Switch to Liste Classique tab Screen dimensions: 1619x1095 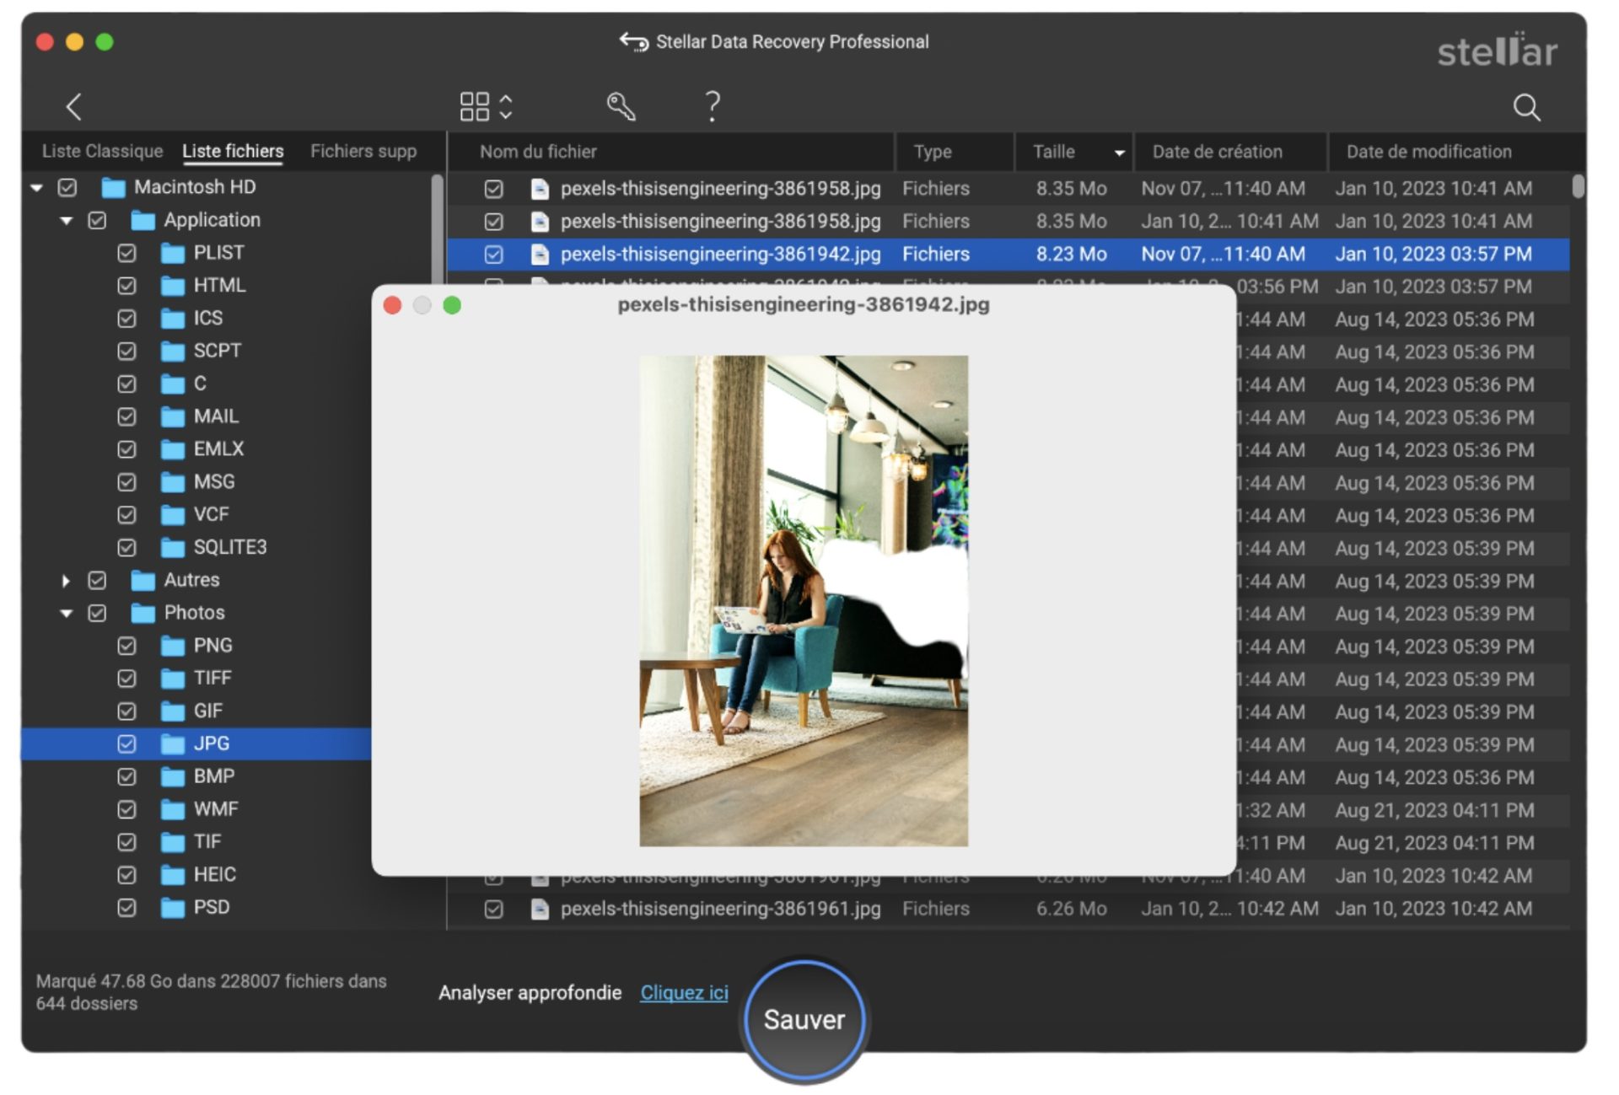(102, 152)
